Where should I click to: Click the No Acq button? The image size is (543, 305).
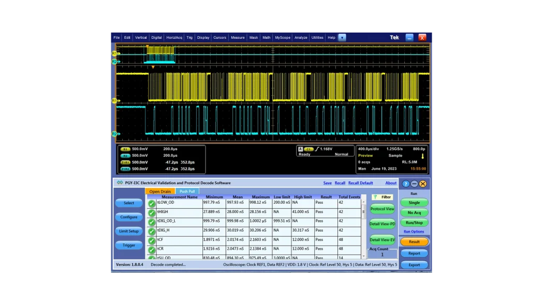(x=414, y=212)
